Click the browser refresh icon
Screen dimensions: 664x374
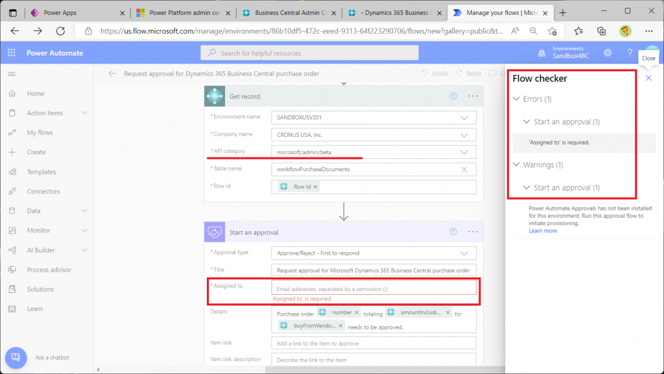[x=60, y=31]
